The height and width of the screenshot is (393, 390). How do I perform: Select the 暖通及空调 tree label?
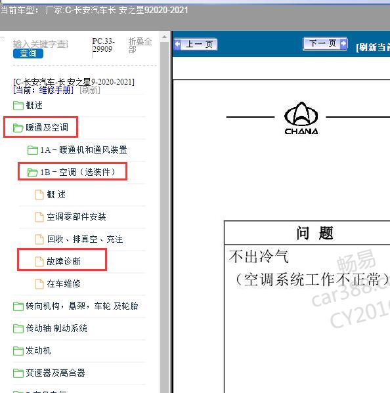47,127
